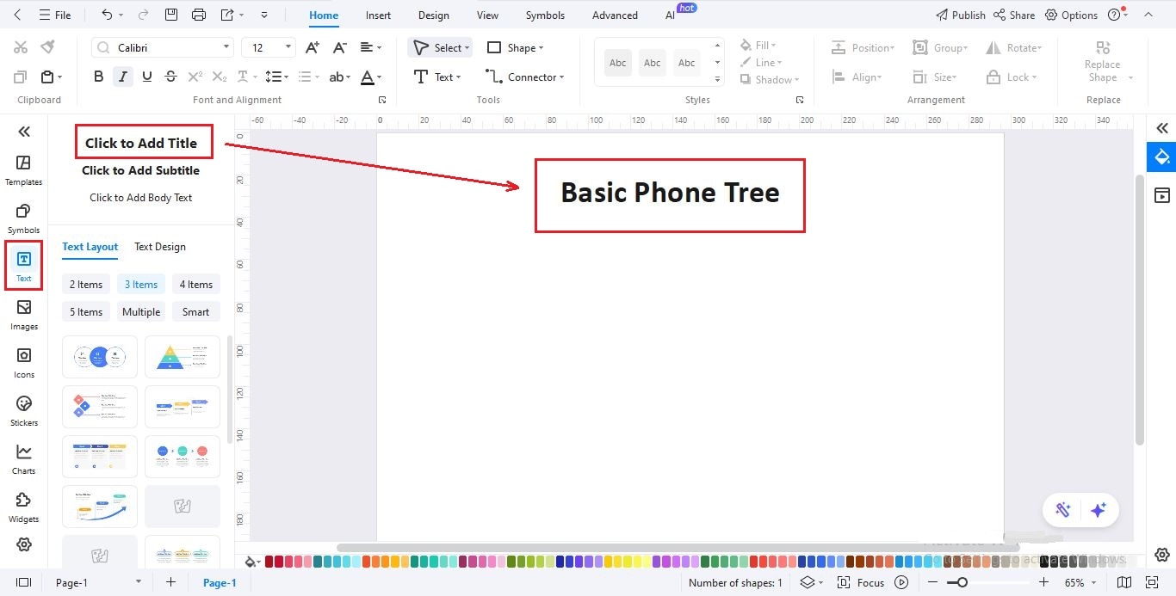This screenshot has width=1176, height=596.
Task: Click the Copy icon in Clipboard
Action: tap(21, 77)
